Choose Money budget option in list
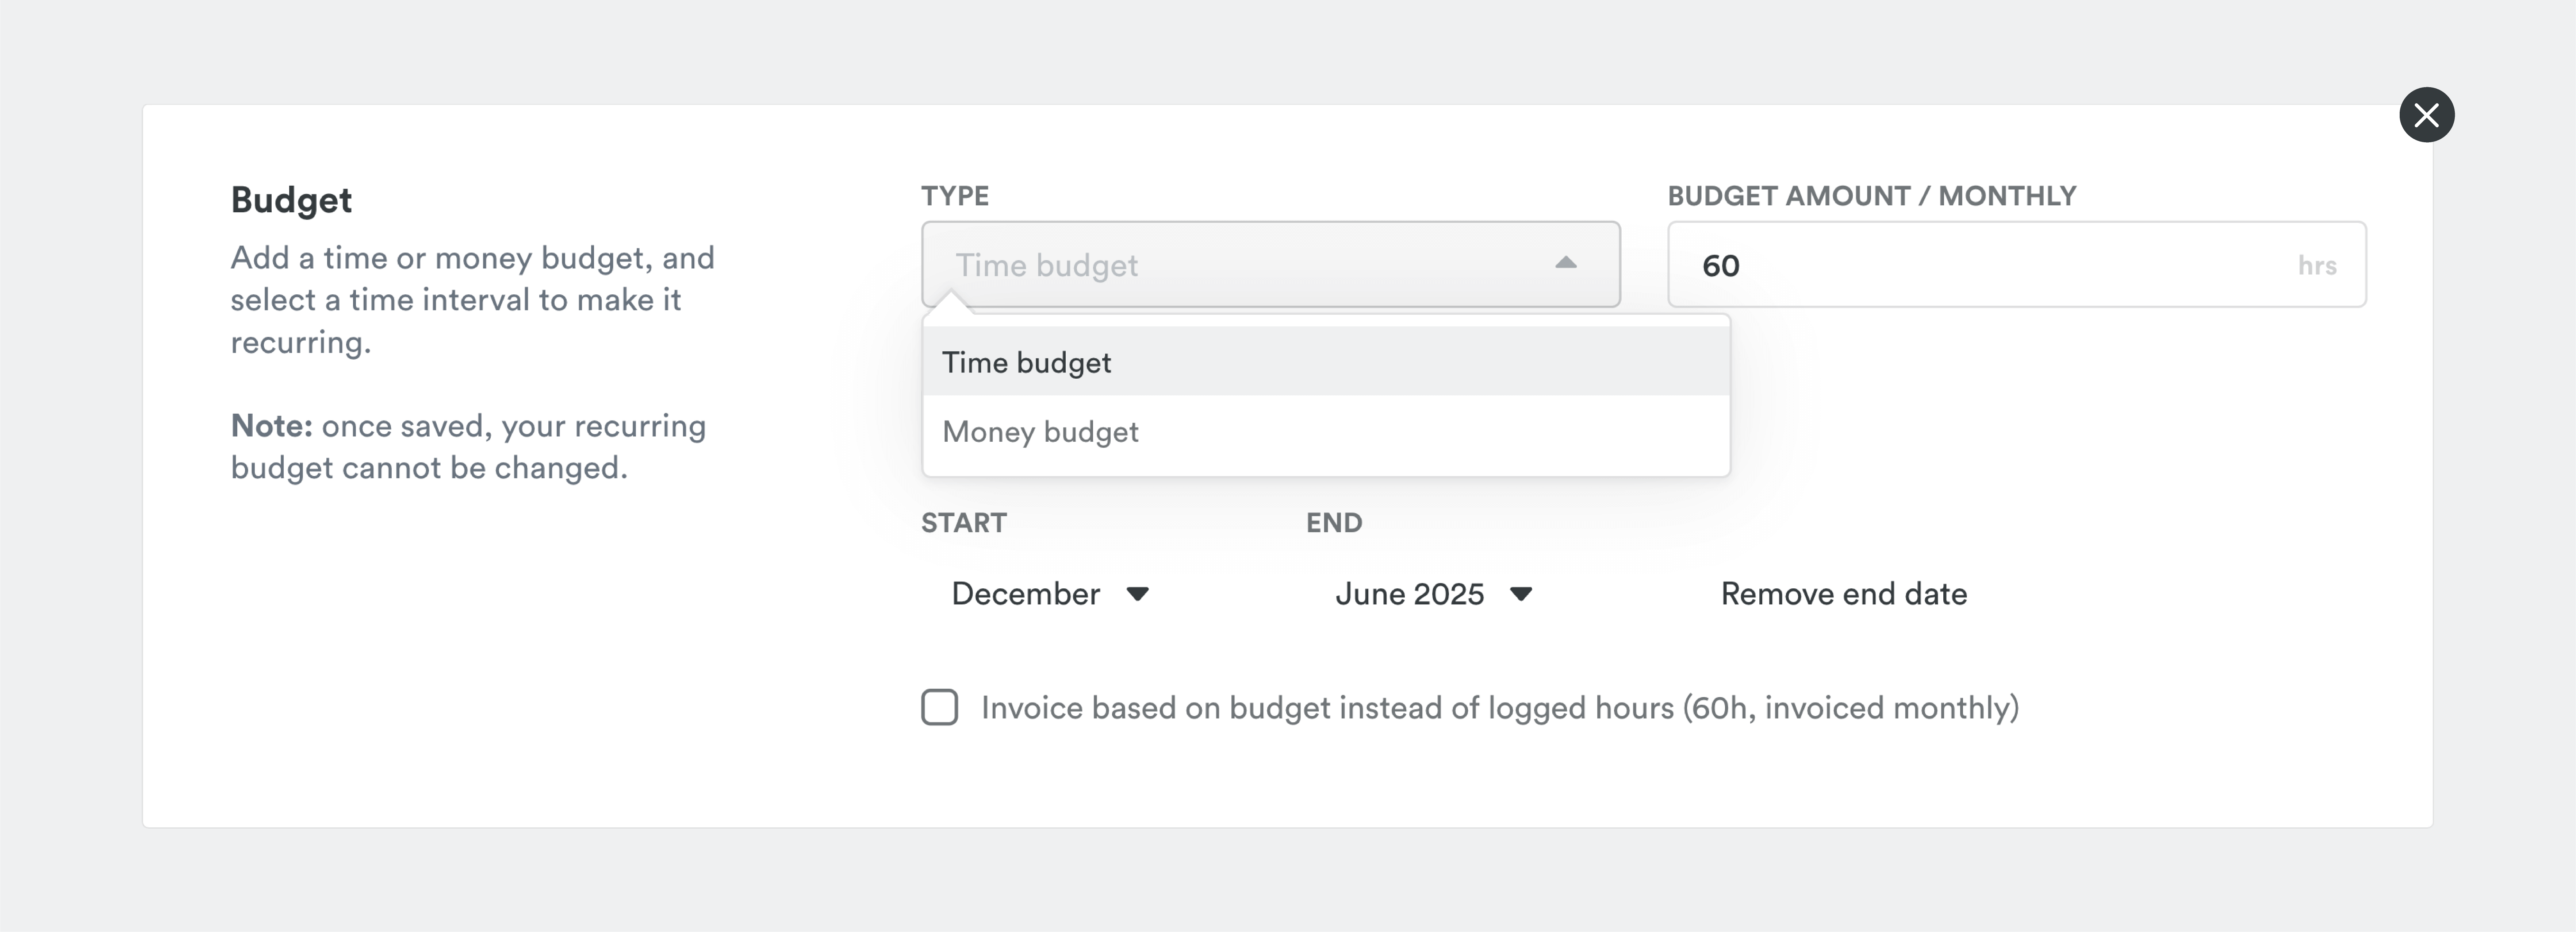This screenshot has width=2576, height=932. pos(1040,432)
